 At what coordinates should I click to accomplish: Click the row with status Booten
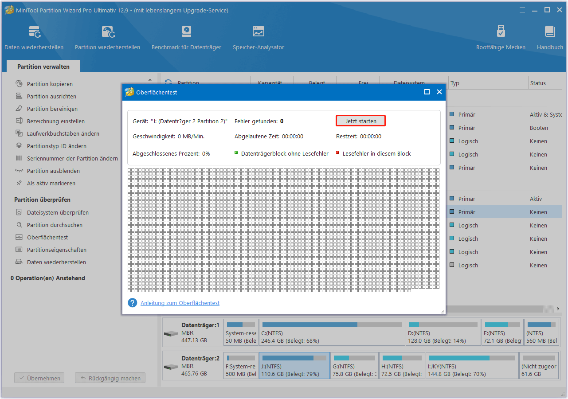[505, 128]
